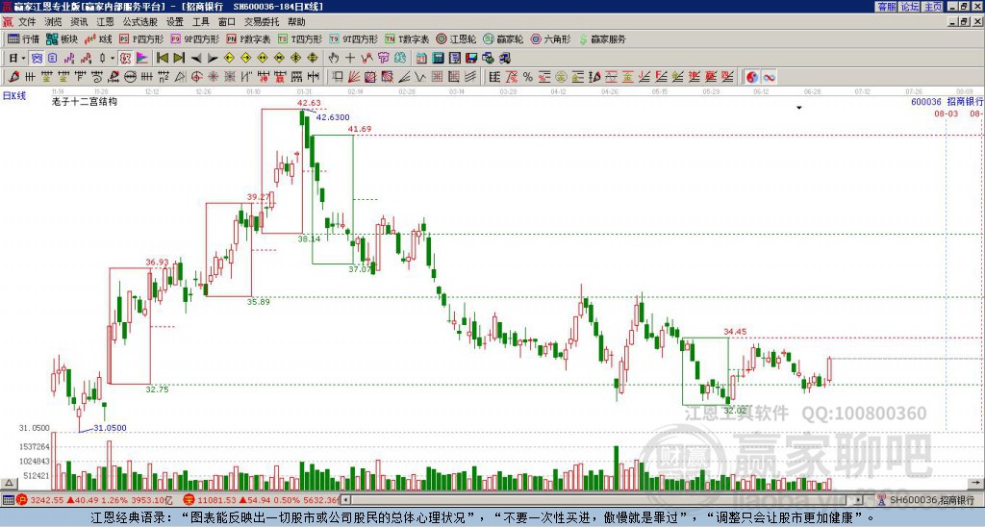Open the 江恩 menu
985x527 pixels.
[x=105, y=22]
